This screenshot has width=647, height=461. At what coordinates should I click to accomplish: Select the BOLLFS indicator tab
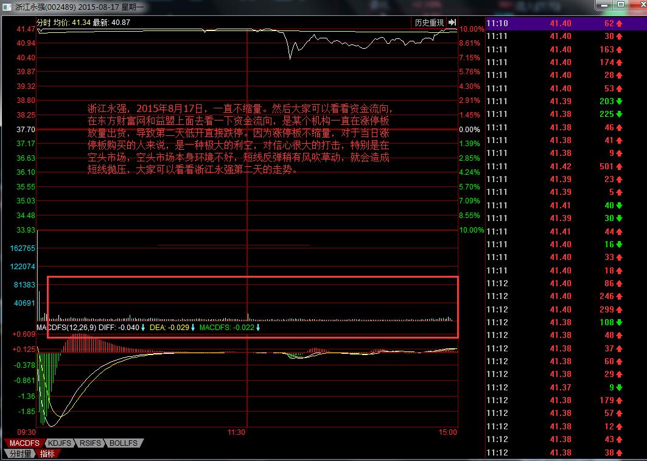pyautogui.click(x=124, y=443)
